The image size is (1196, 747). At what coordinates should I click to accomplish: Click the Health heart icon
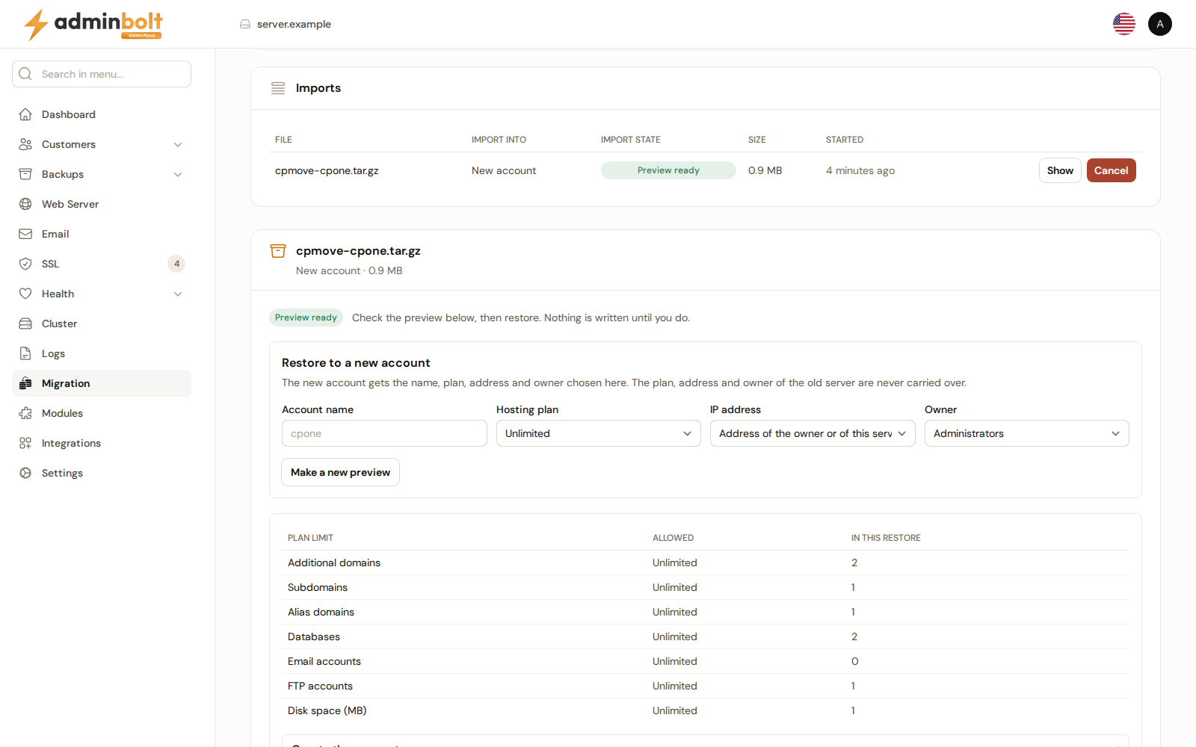[25, 294]
